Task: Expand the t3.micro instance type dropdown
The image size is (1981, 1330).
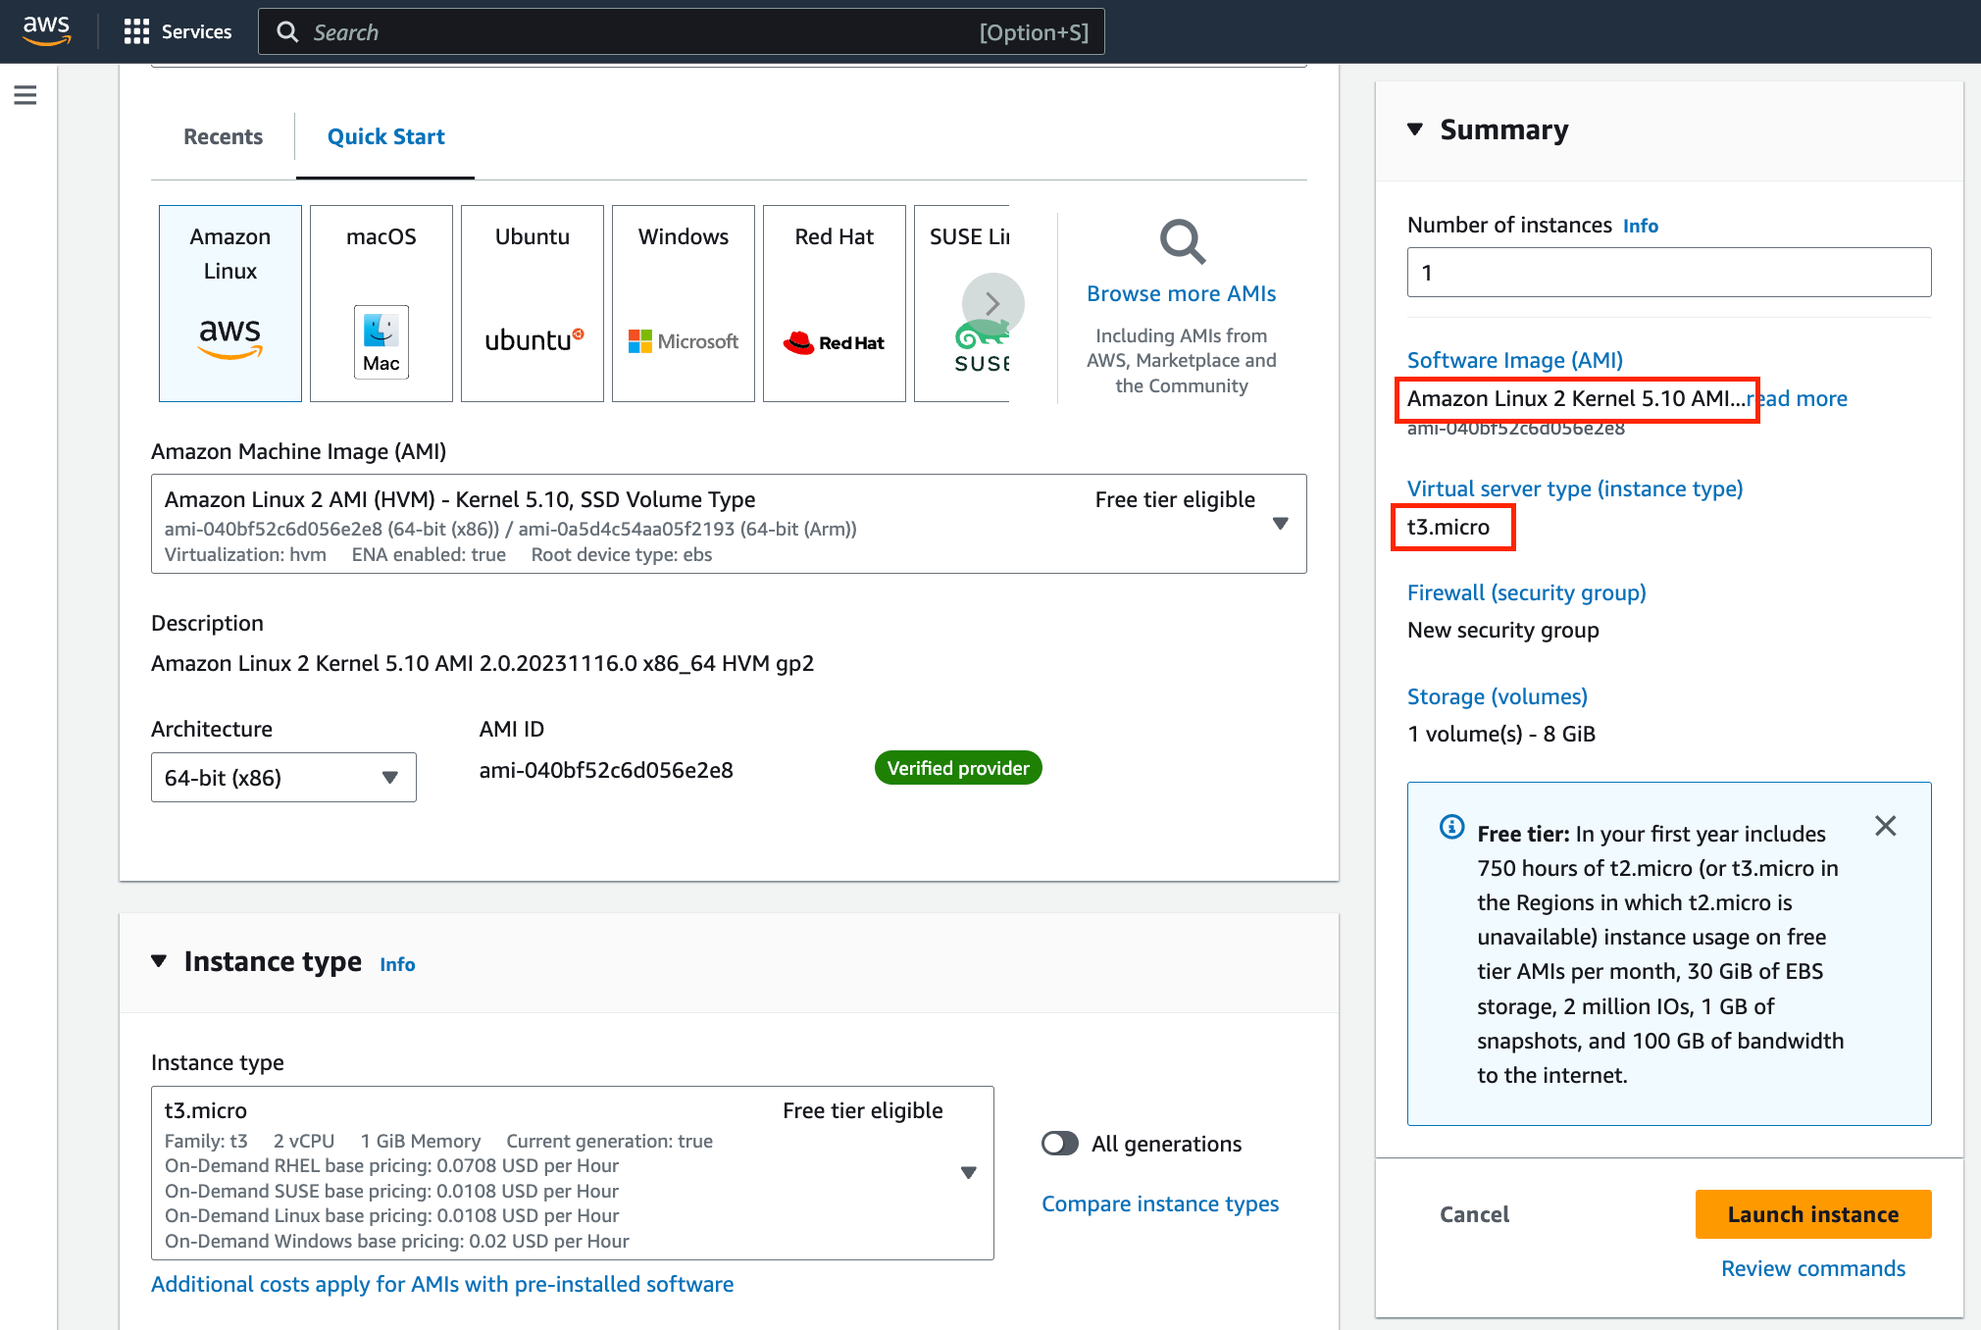Action: [968, 1173]
